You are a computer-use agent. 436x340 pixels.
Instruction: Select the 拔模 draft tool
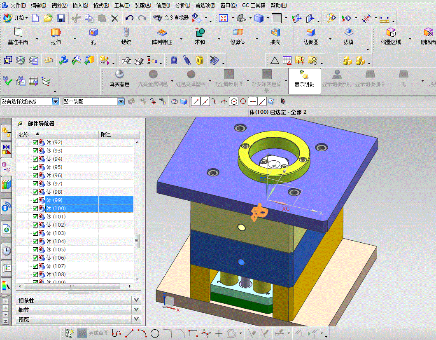pos(349,36)
